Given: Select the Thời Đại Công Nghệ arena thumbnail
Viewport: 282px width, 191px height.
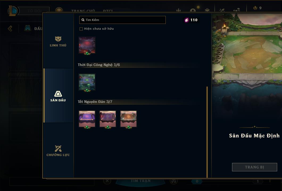Looking at the screenshot, I should pos(87,82).
